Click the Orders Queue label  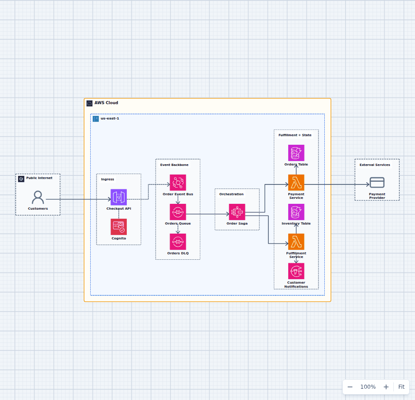(x=178, y=223)
